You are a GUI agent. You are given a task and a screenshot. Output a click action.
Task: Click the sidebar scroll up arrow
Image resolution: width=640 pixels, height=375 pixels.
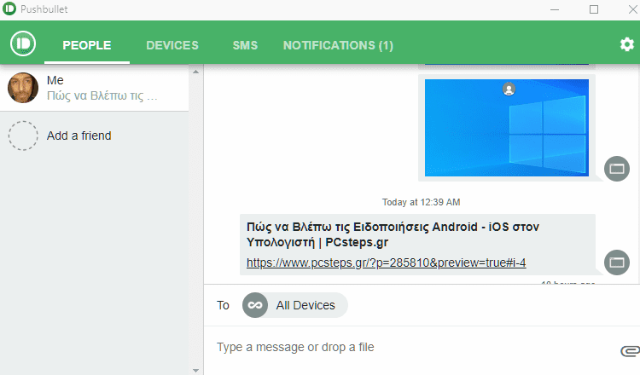[x=196, y=72]
